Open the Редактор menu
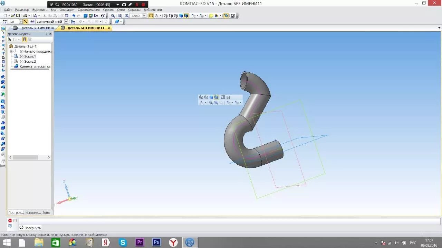The image size is (442, 248). (22, 10)
